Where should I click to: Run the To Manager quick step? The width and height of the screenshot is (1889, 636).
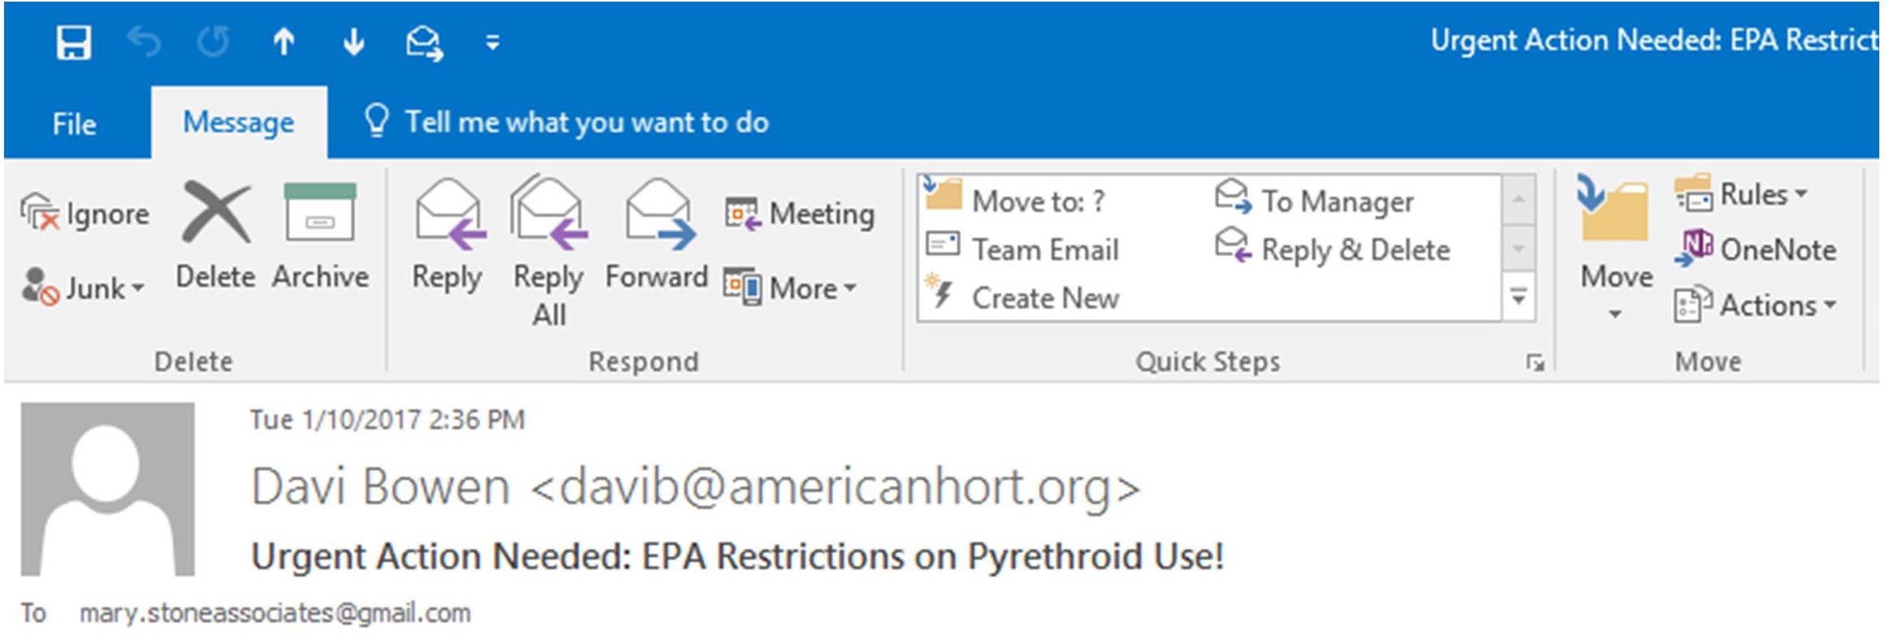tap(1316, 200)
